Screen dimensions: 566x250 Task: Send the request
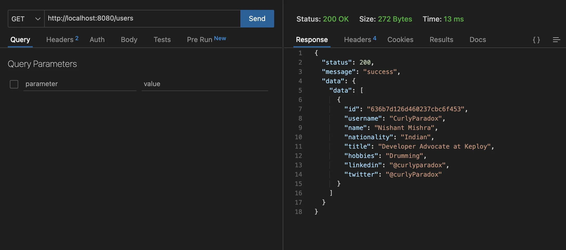257,19
